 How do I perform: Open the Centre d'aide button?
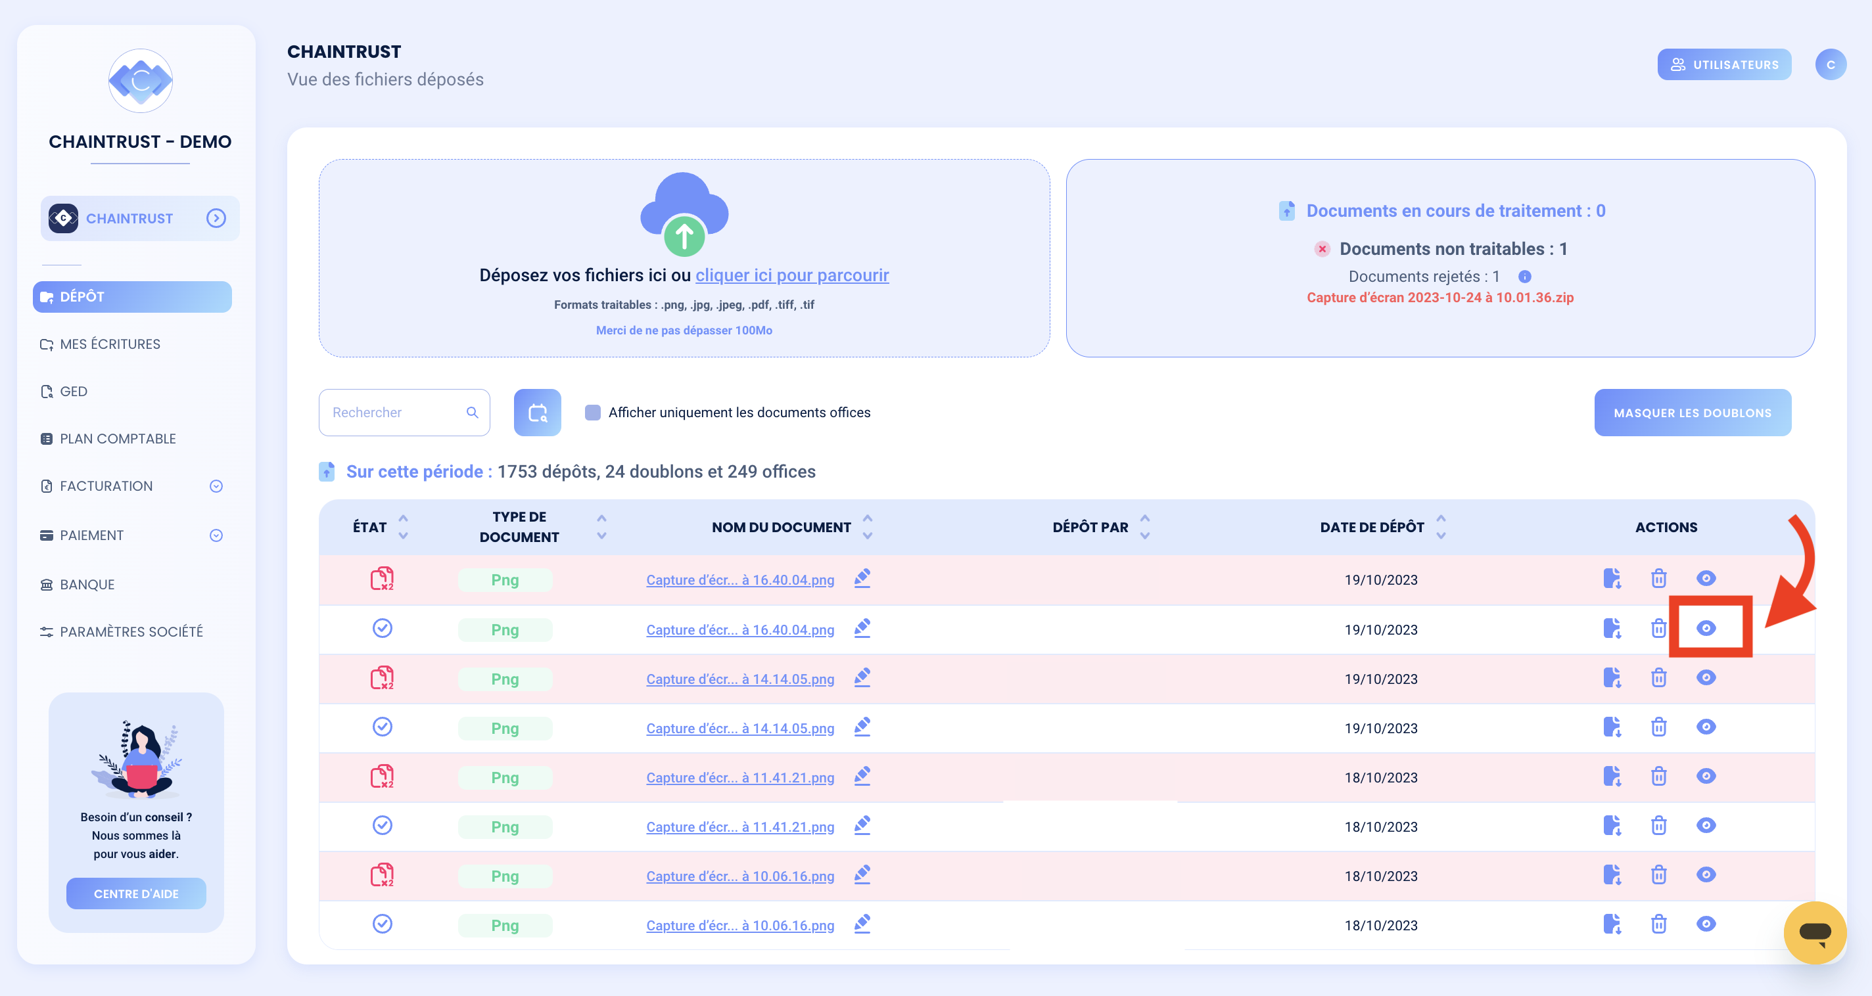pos(136,894)
